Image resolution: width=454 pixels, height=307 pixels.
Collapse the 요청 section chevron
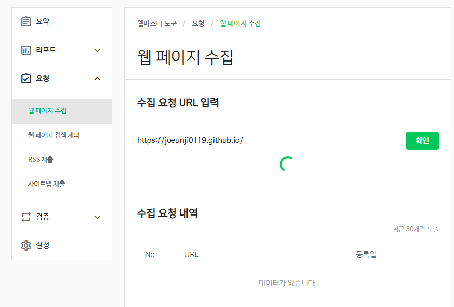tap(97, 79)
